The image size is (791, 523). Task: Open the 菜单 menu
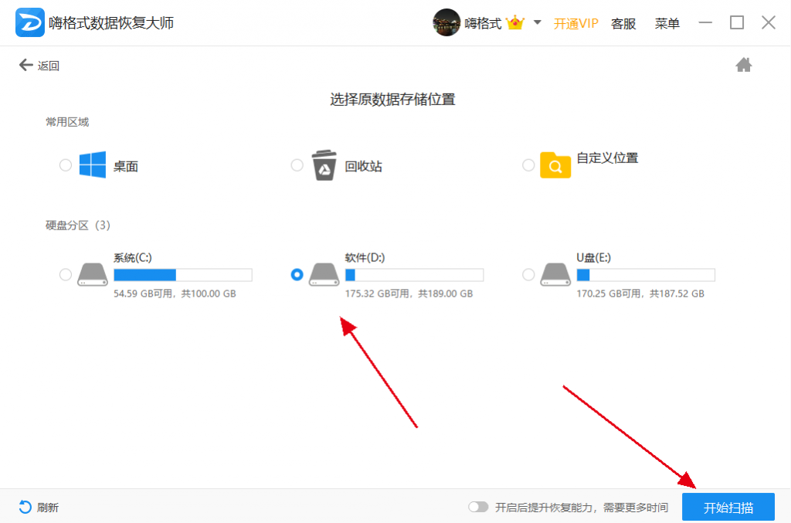point(667,24)
